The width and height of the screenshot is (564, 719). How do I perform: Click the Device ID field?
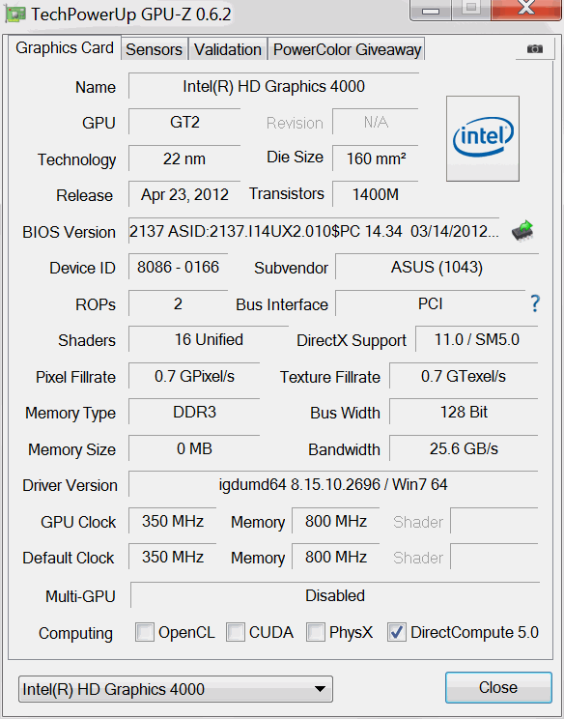pos(179,267)
